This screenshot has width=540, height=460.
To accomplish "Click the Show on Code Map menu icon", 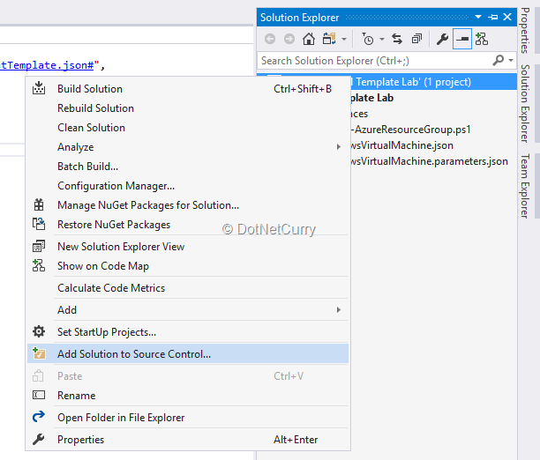I will (39, 265).
